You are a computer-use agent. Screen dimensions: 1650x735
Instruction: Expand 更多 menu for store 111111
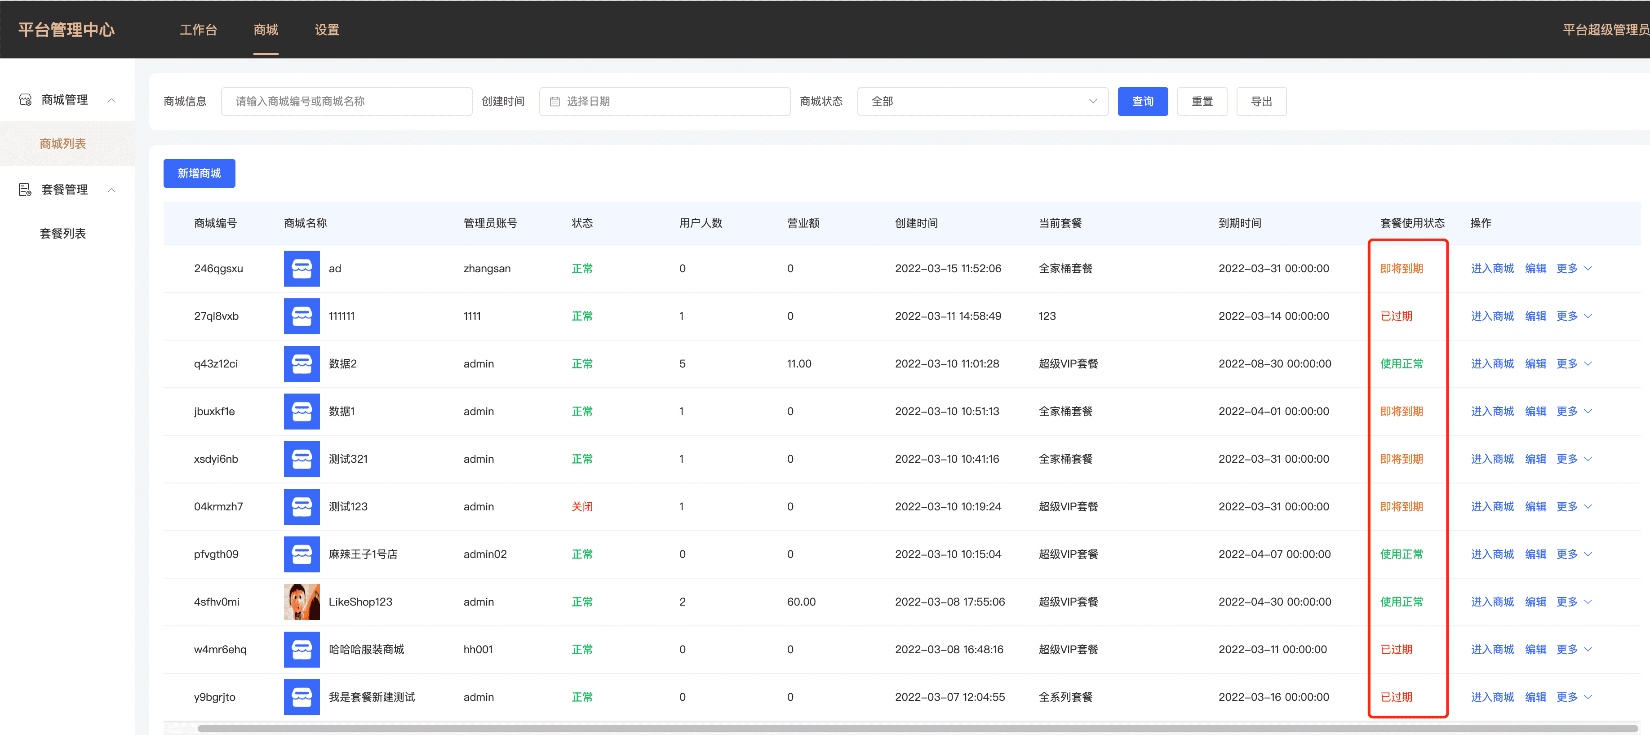(1574, 316)
